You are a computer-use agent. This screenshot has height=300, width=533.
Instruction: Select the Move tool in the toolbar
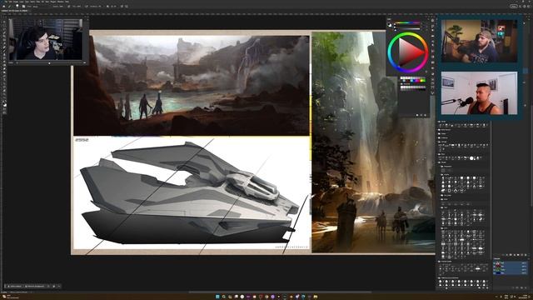[x=4, y=22]
